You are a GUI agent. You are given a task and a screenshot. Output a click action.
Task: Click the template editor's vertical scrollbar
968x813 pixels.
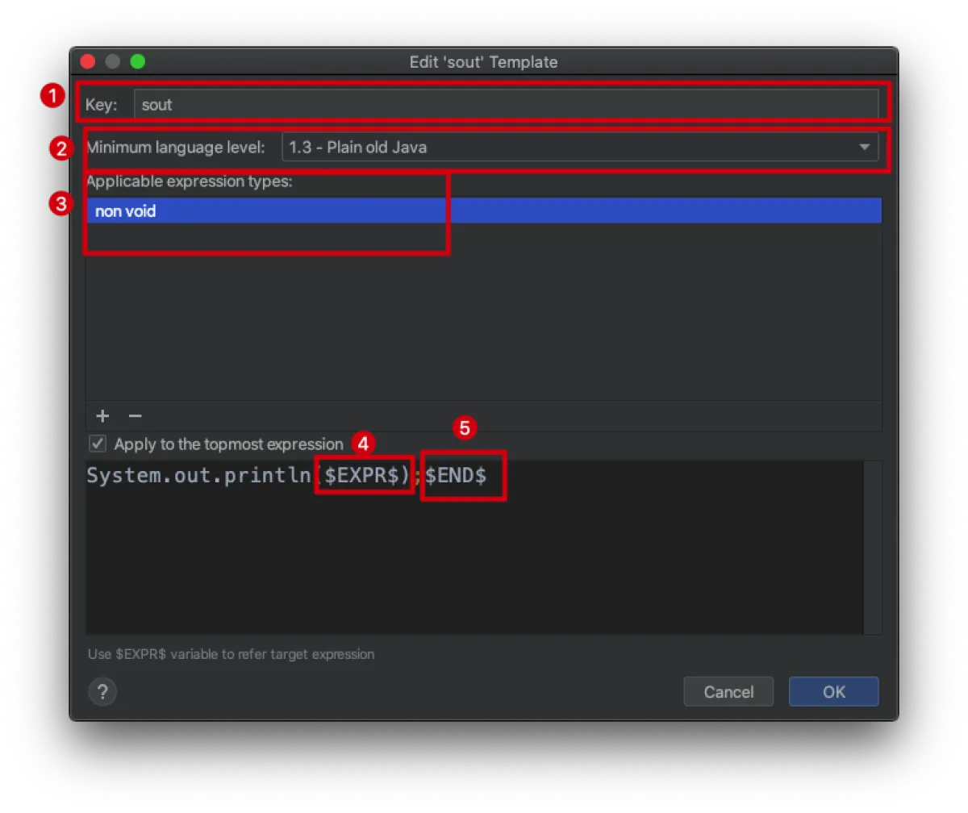pos(872,547)
